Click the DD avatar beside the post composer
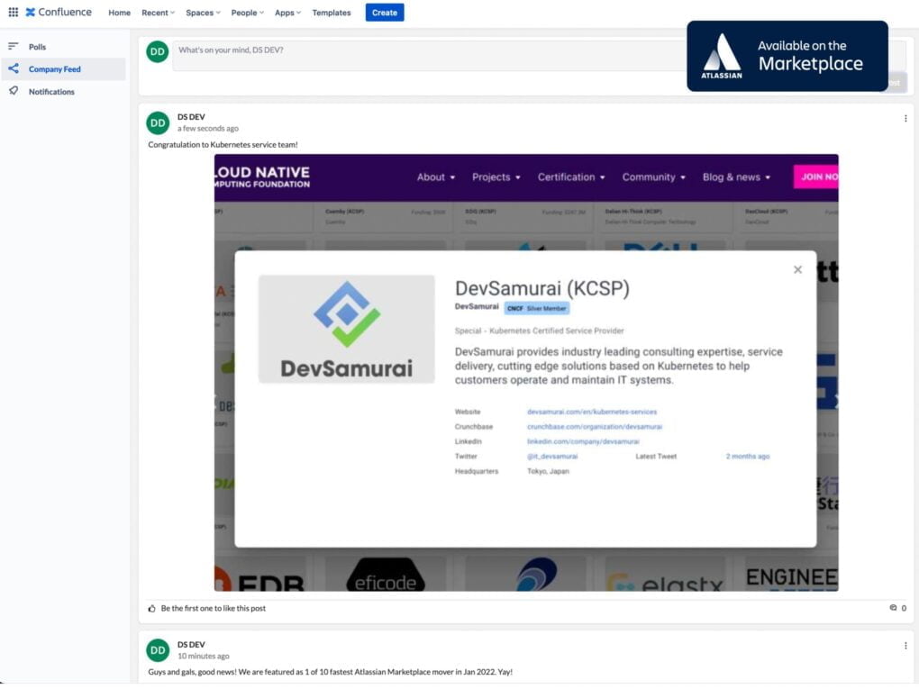Screen dimensions: 919x689 (x=158, y=51)
